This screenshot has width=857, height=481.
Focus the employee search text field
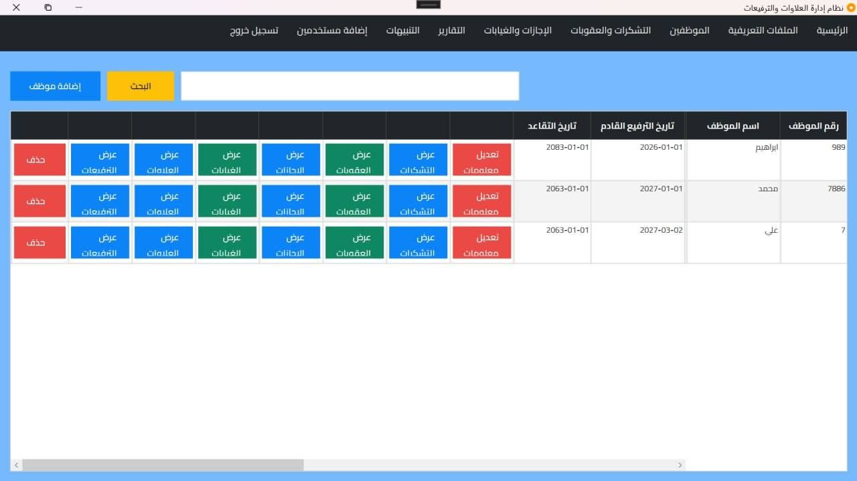click(x=350, y=86)
